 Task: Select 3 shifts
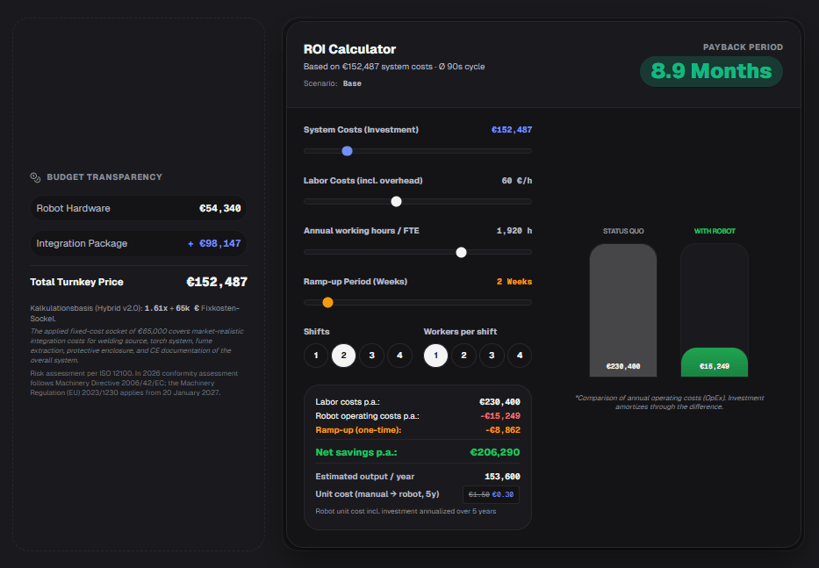pos(371,356)
